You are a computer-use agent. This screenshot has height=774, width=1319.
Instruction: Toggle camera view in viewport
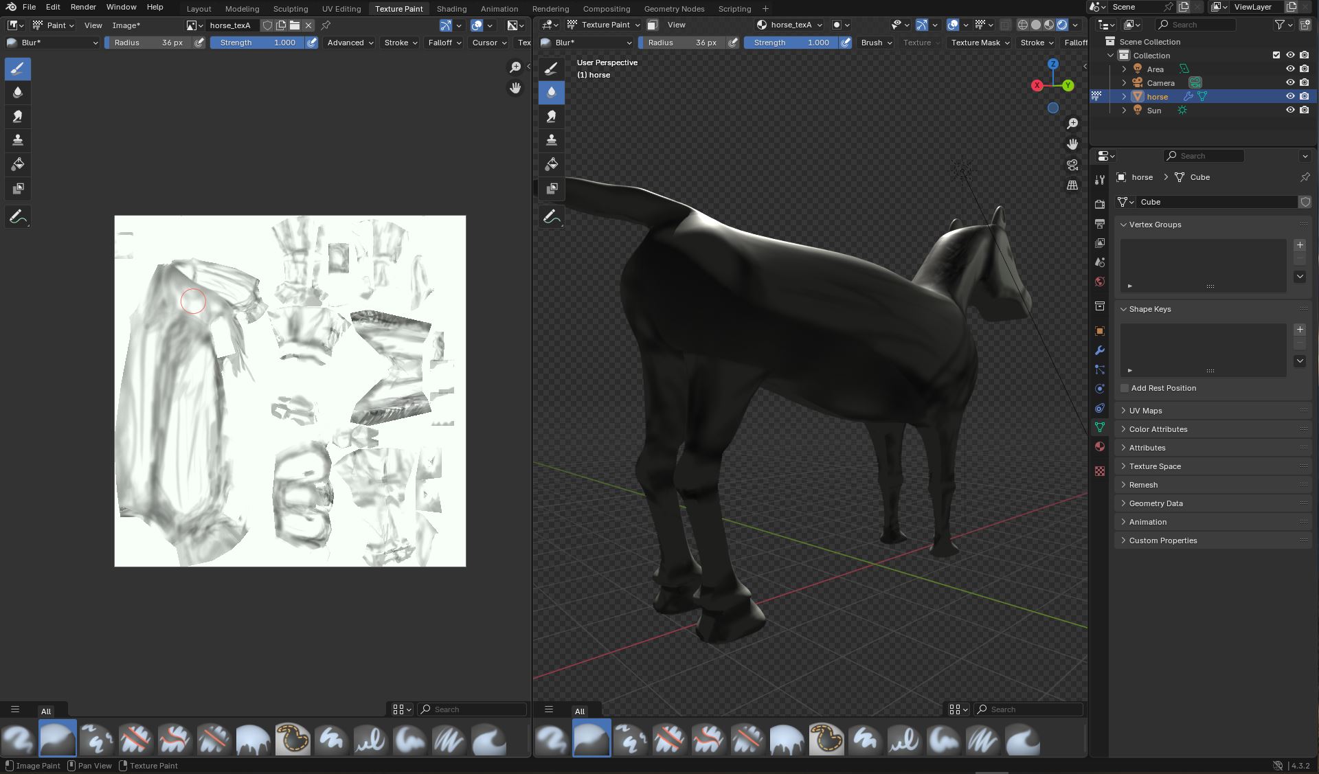[x=1072, y=165]
